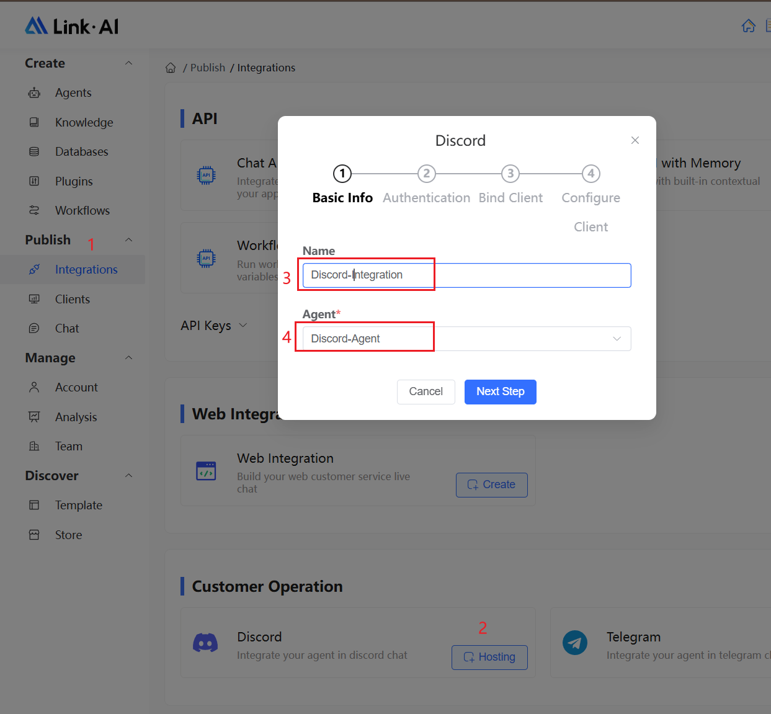Screen dimensions: 771x714
Task: Click Create for Web Integration
Action: click(492, 485)
